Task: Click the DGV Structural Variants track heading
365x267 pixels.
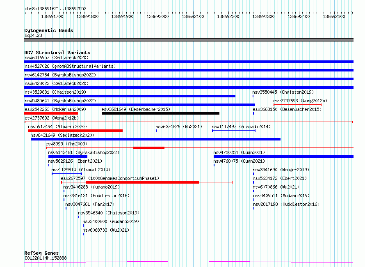Action: [x=57, y=53]
